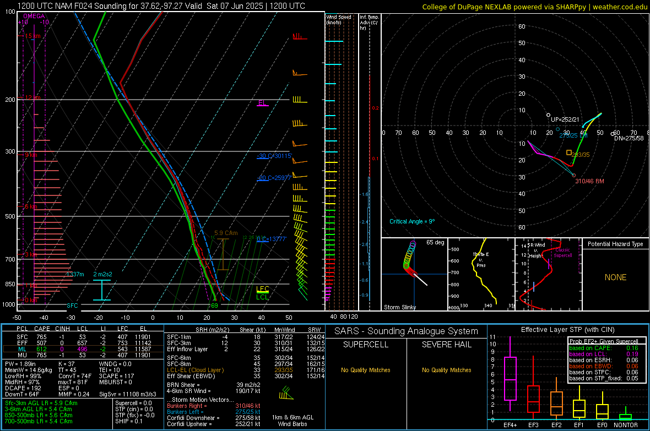Image resolution: width=650 pixels, height=431 pixels.
Task: Click the 310/46 RM right-mover label
Action: point(589,181)
